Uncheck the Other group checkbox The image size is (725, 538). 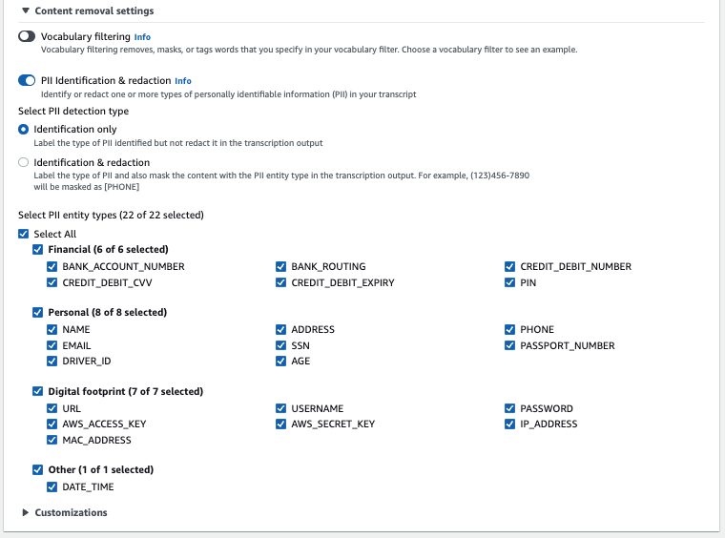coord(38,469)
